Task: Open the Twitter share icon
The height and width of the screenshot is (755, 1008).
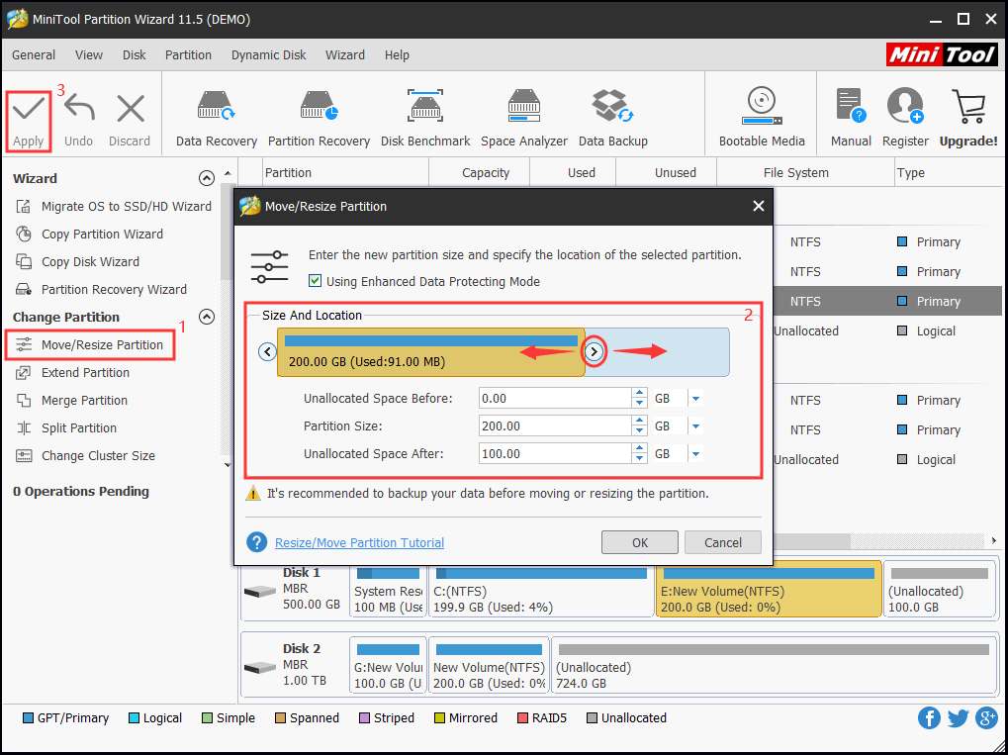Action: [x=958, y=717]
